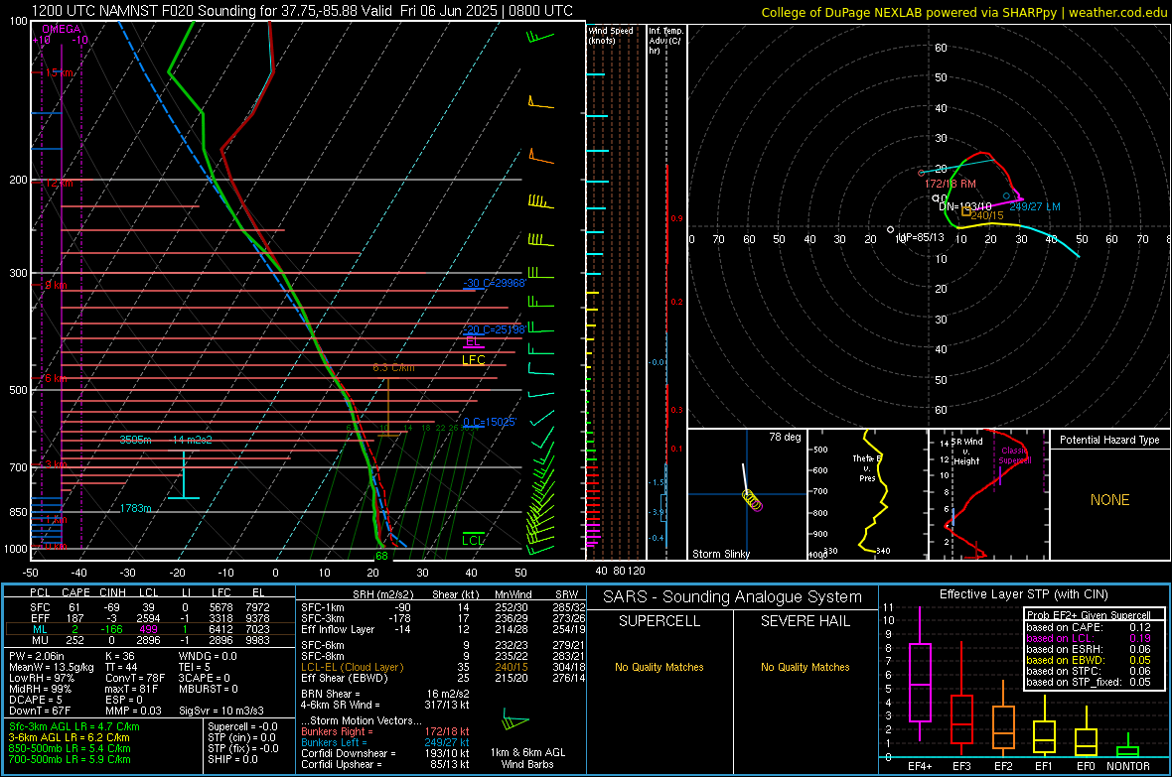Click the ConvT = 78F value
The width and height of the screenshot is (1172, 777).
[135, 678]
